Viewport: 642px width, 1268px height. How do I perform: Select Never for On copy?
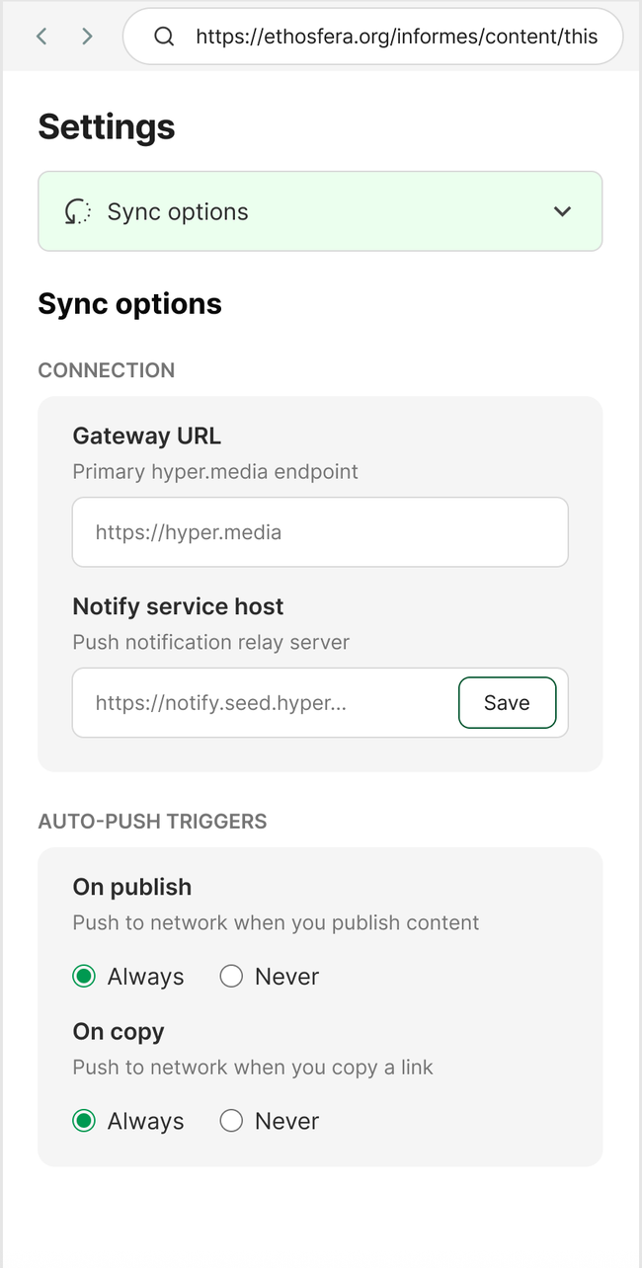pyautogui.click(x=231, y=1121)
